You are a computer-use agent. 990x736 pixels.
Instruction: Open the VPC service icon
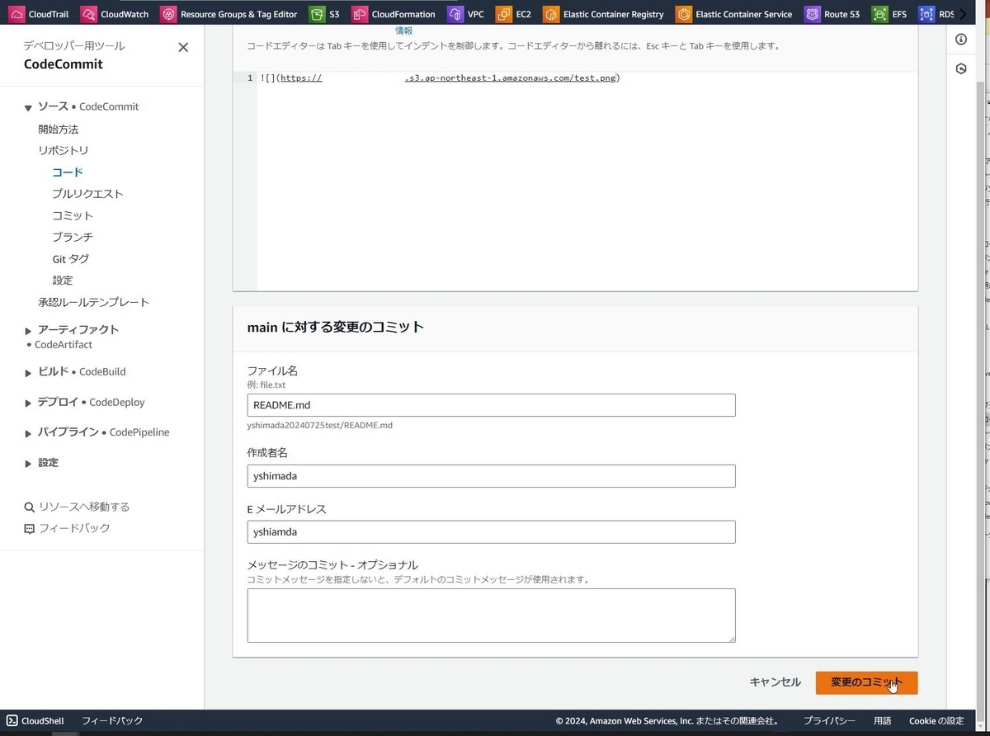[455, 14]
